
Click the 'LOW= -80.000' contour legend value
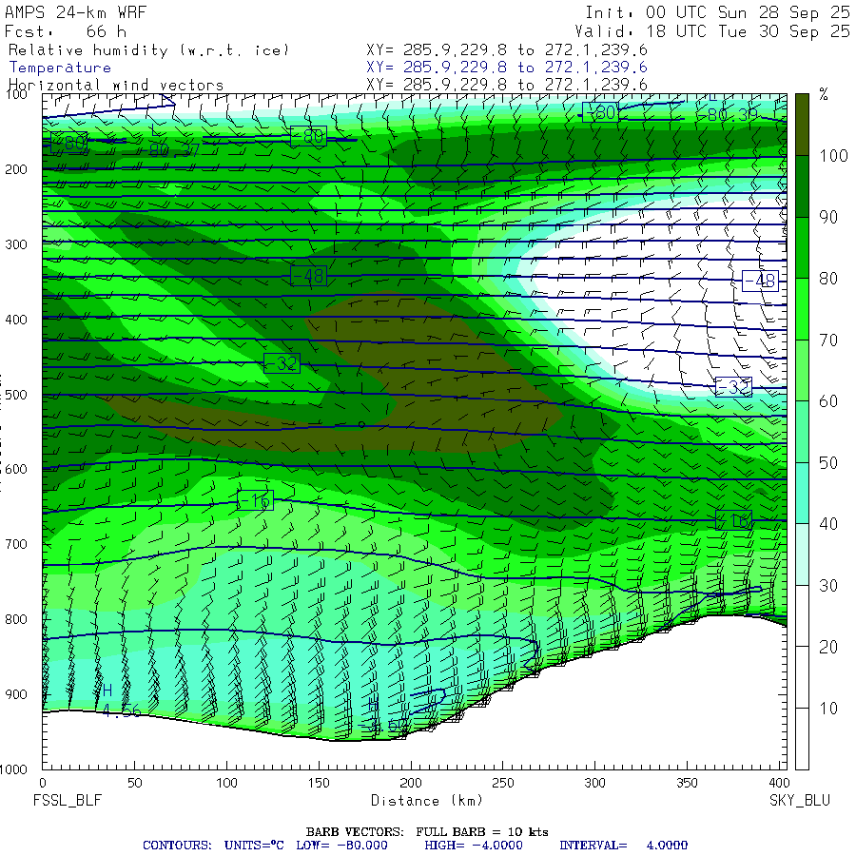pyautogui.click(x=341, y=846)
